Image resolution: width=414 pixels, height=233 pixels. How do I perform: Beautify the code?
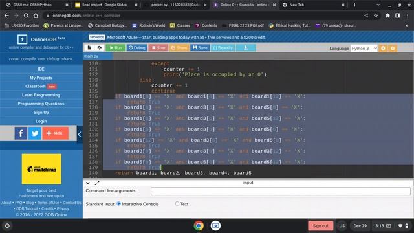coord(223,48)
